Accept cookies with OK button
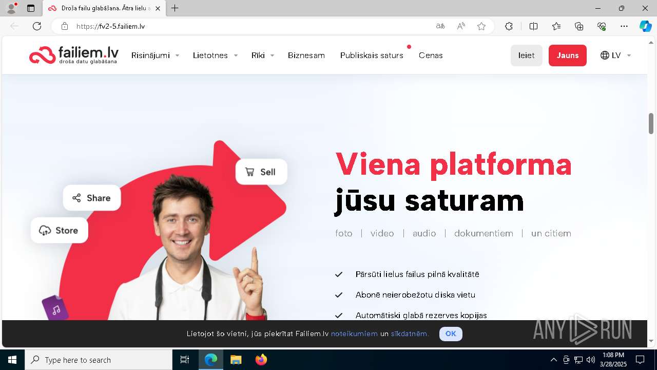Screen dimensions: 657x370 [x=451, y=334]
